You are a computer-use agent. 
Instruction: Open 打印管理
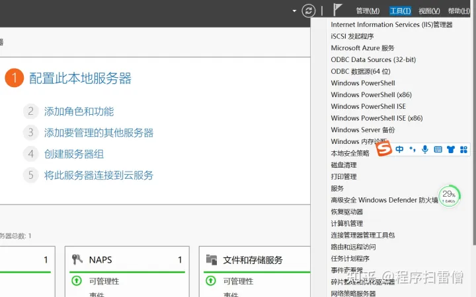pos(344,177)
